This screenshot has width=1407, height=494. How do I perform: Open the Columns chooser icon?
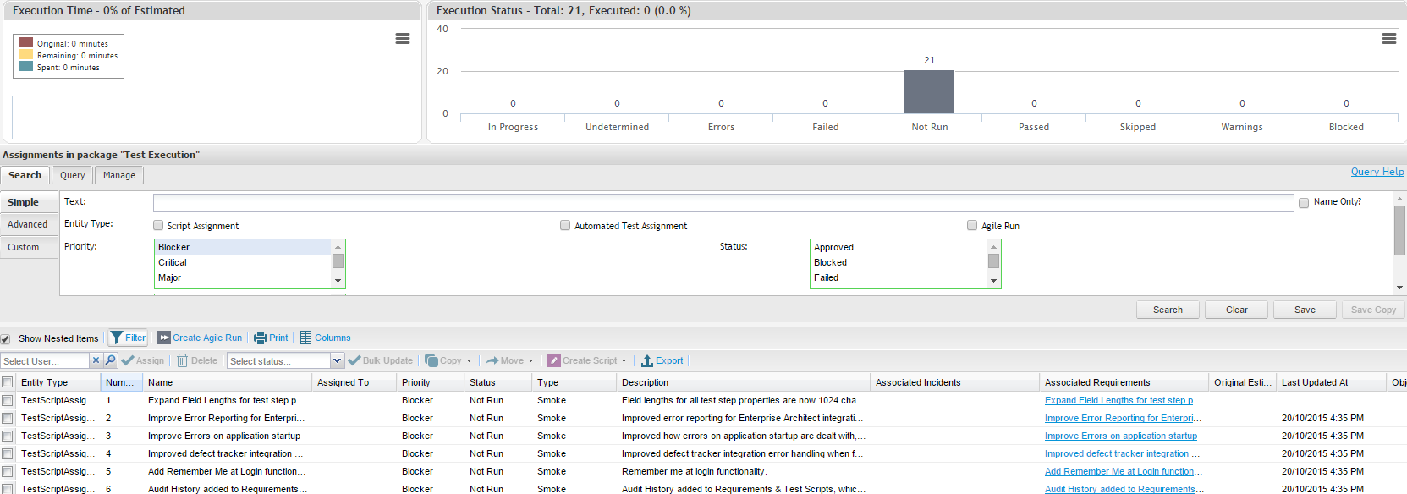pyautogui.click(x=305, y=338)
